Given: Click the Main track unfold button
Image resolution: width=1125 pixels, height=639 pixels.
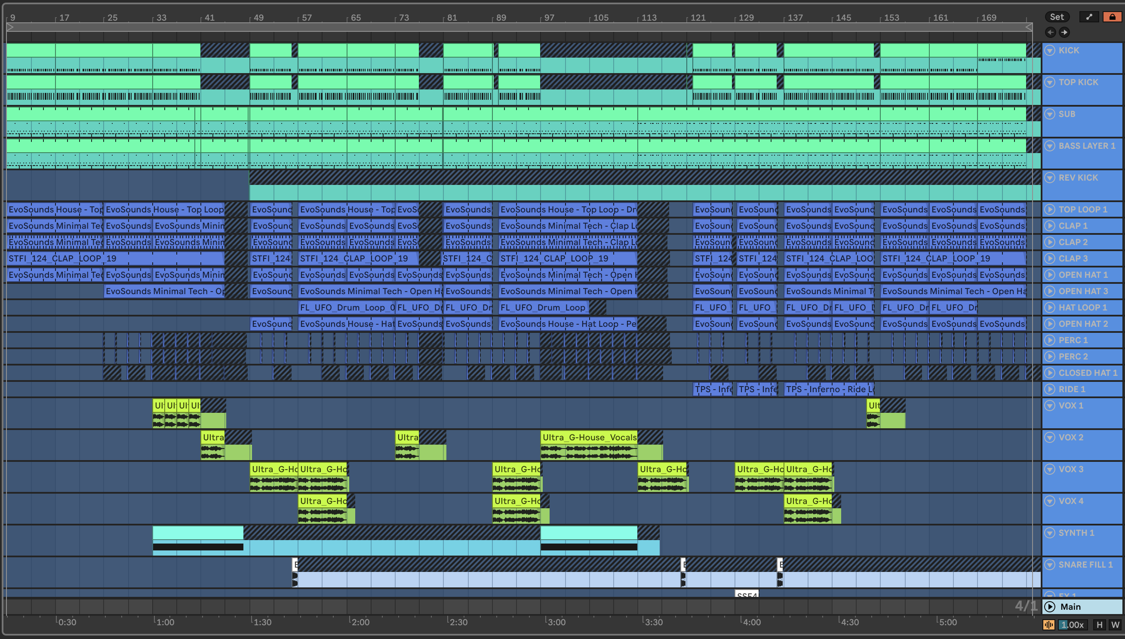Looking at the screenshot, I should point(1050,606).
